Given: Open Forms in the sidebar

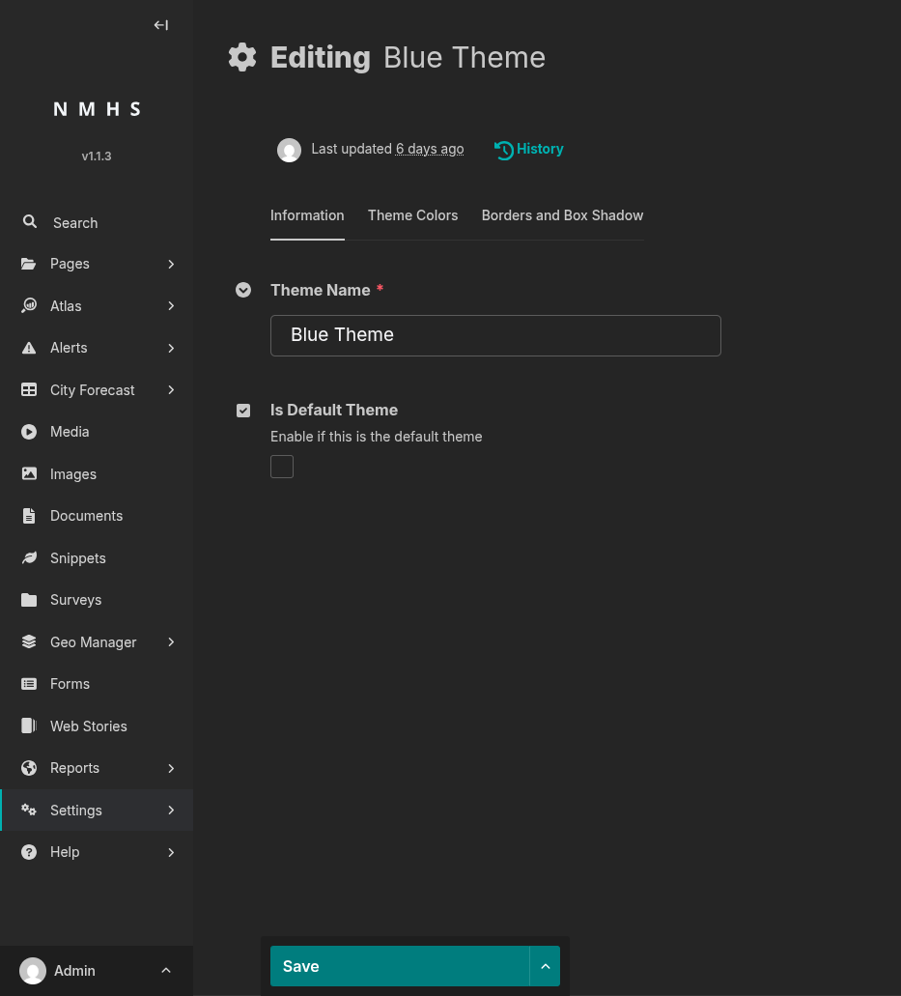Looking at the screenshot, I should pos(97,683).
